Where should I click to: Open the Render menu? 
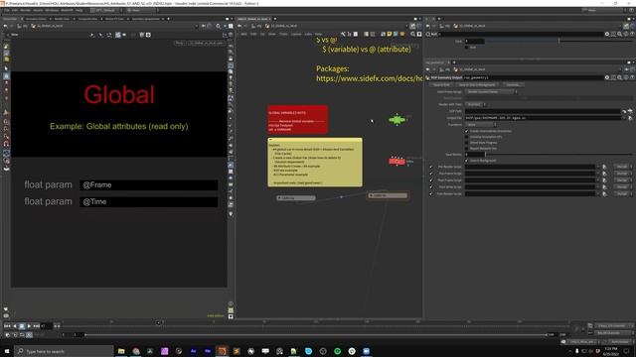pos(25,10)
